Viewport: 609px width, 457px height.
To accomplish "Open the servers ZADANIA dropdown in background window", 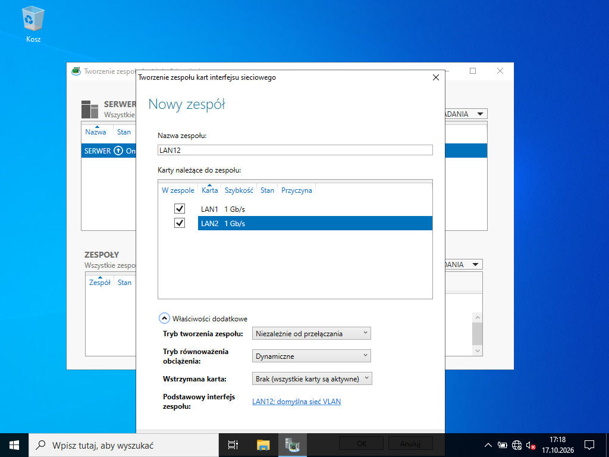I will (466, 114).
